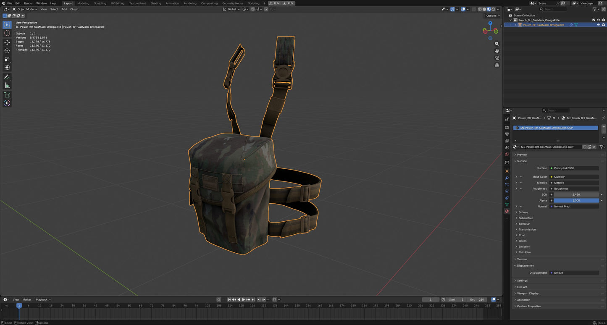Toggle viewport overlays button

pos(463,9)
